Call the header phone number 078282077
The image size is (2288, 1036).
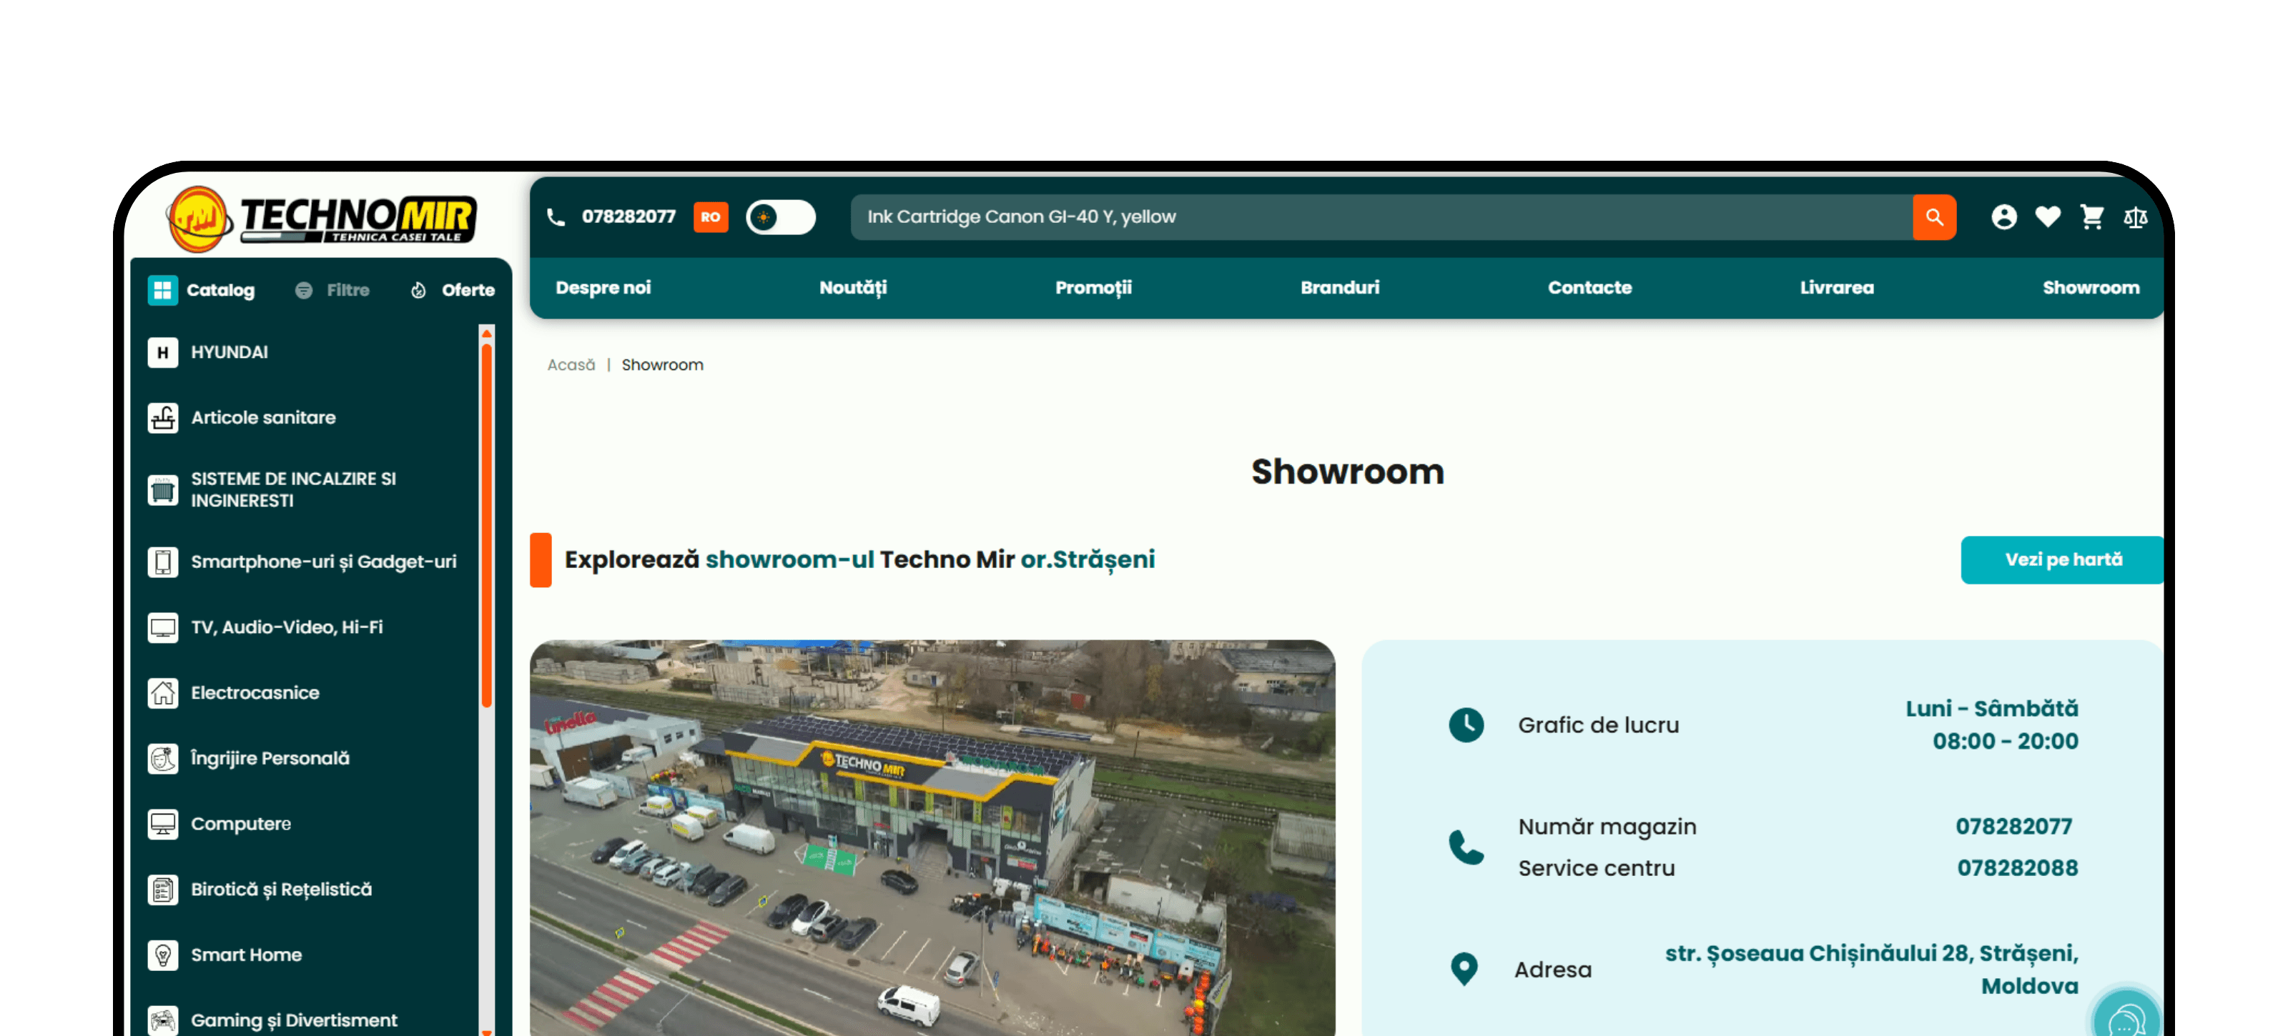(x=629, y=217)
